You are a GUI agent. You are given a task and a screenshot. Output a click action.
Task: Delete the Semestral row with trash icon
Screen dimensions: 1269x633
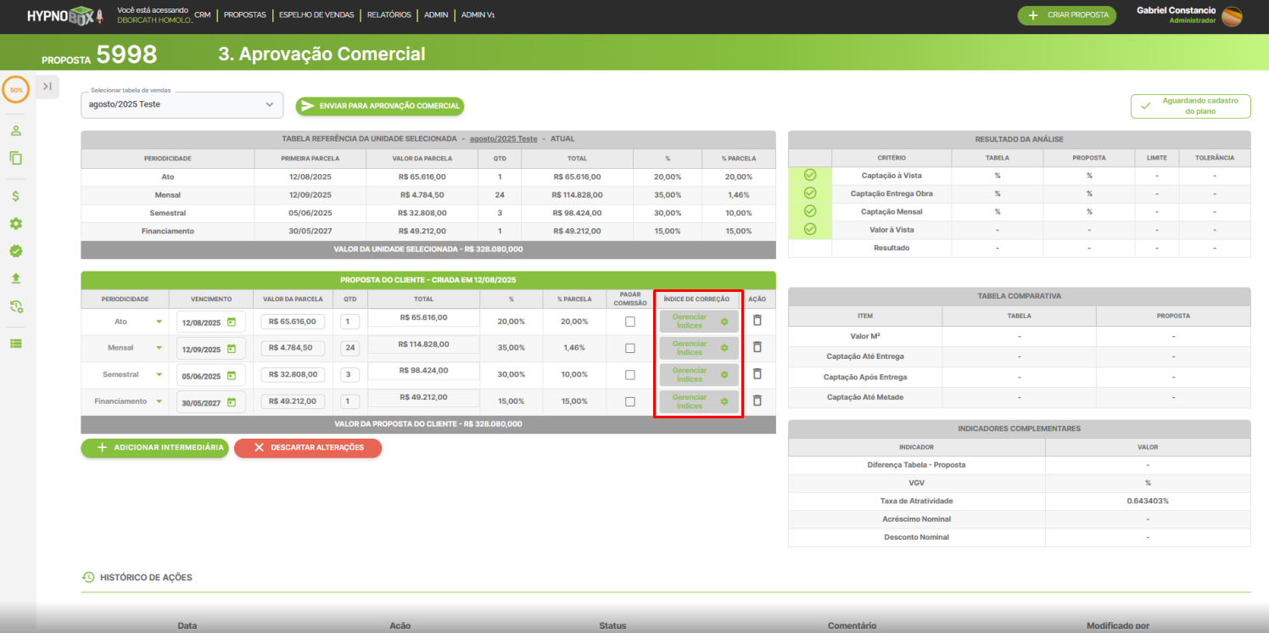coord(757,373)
